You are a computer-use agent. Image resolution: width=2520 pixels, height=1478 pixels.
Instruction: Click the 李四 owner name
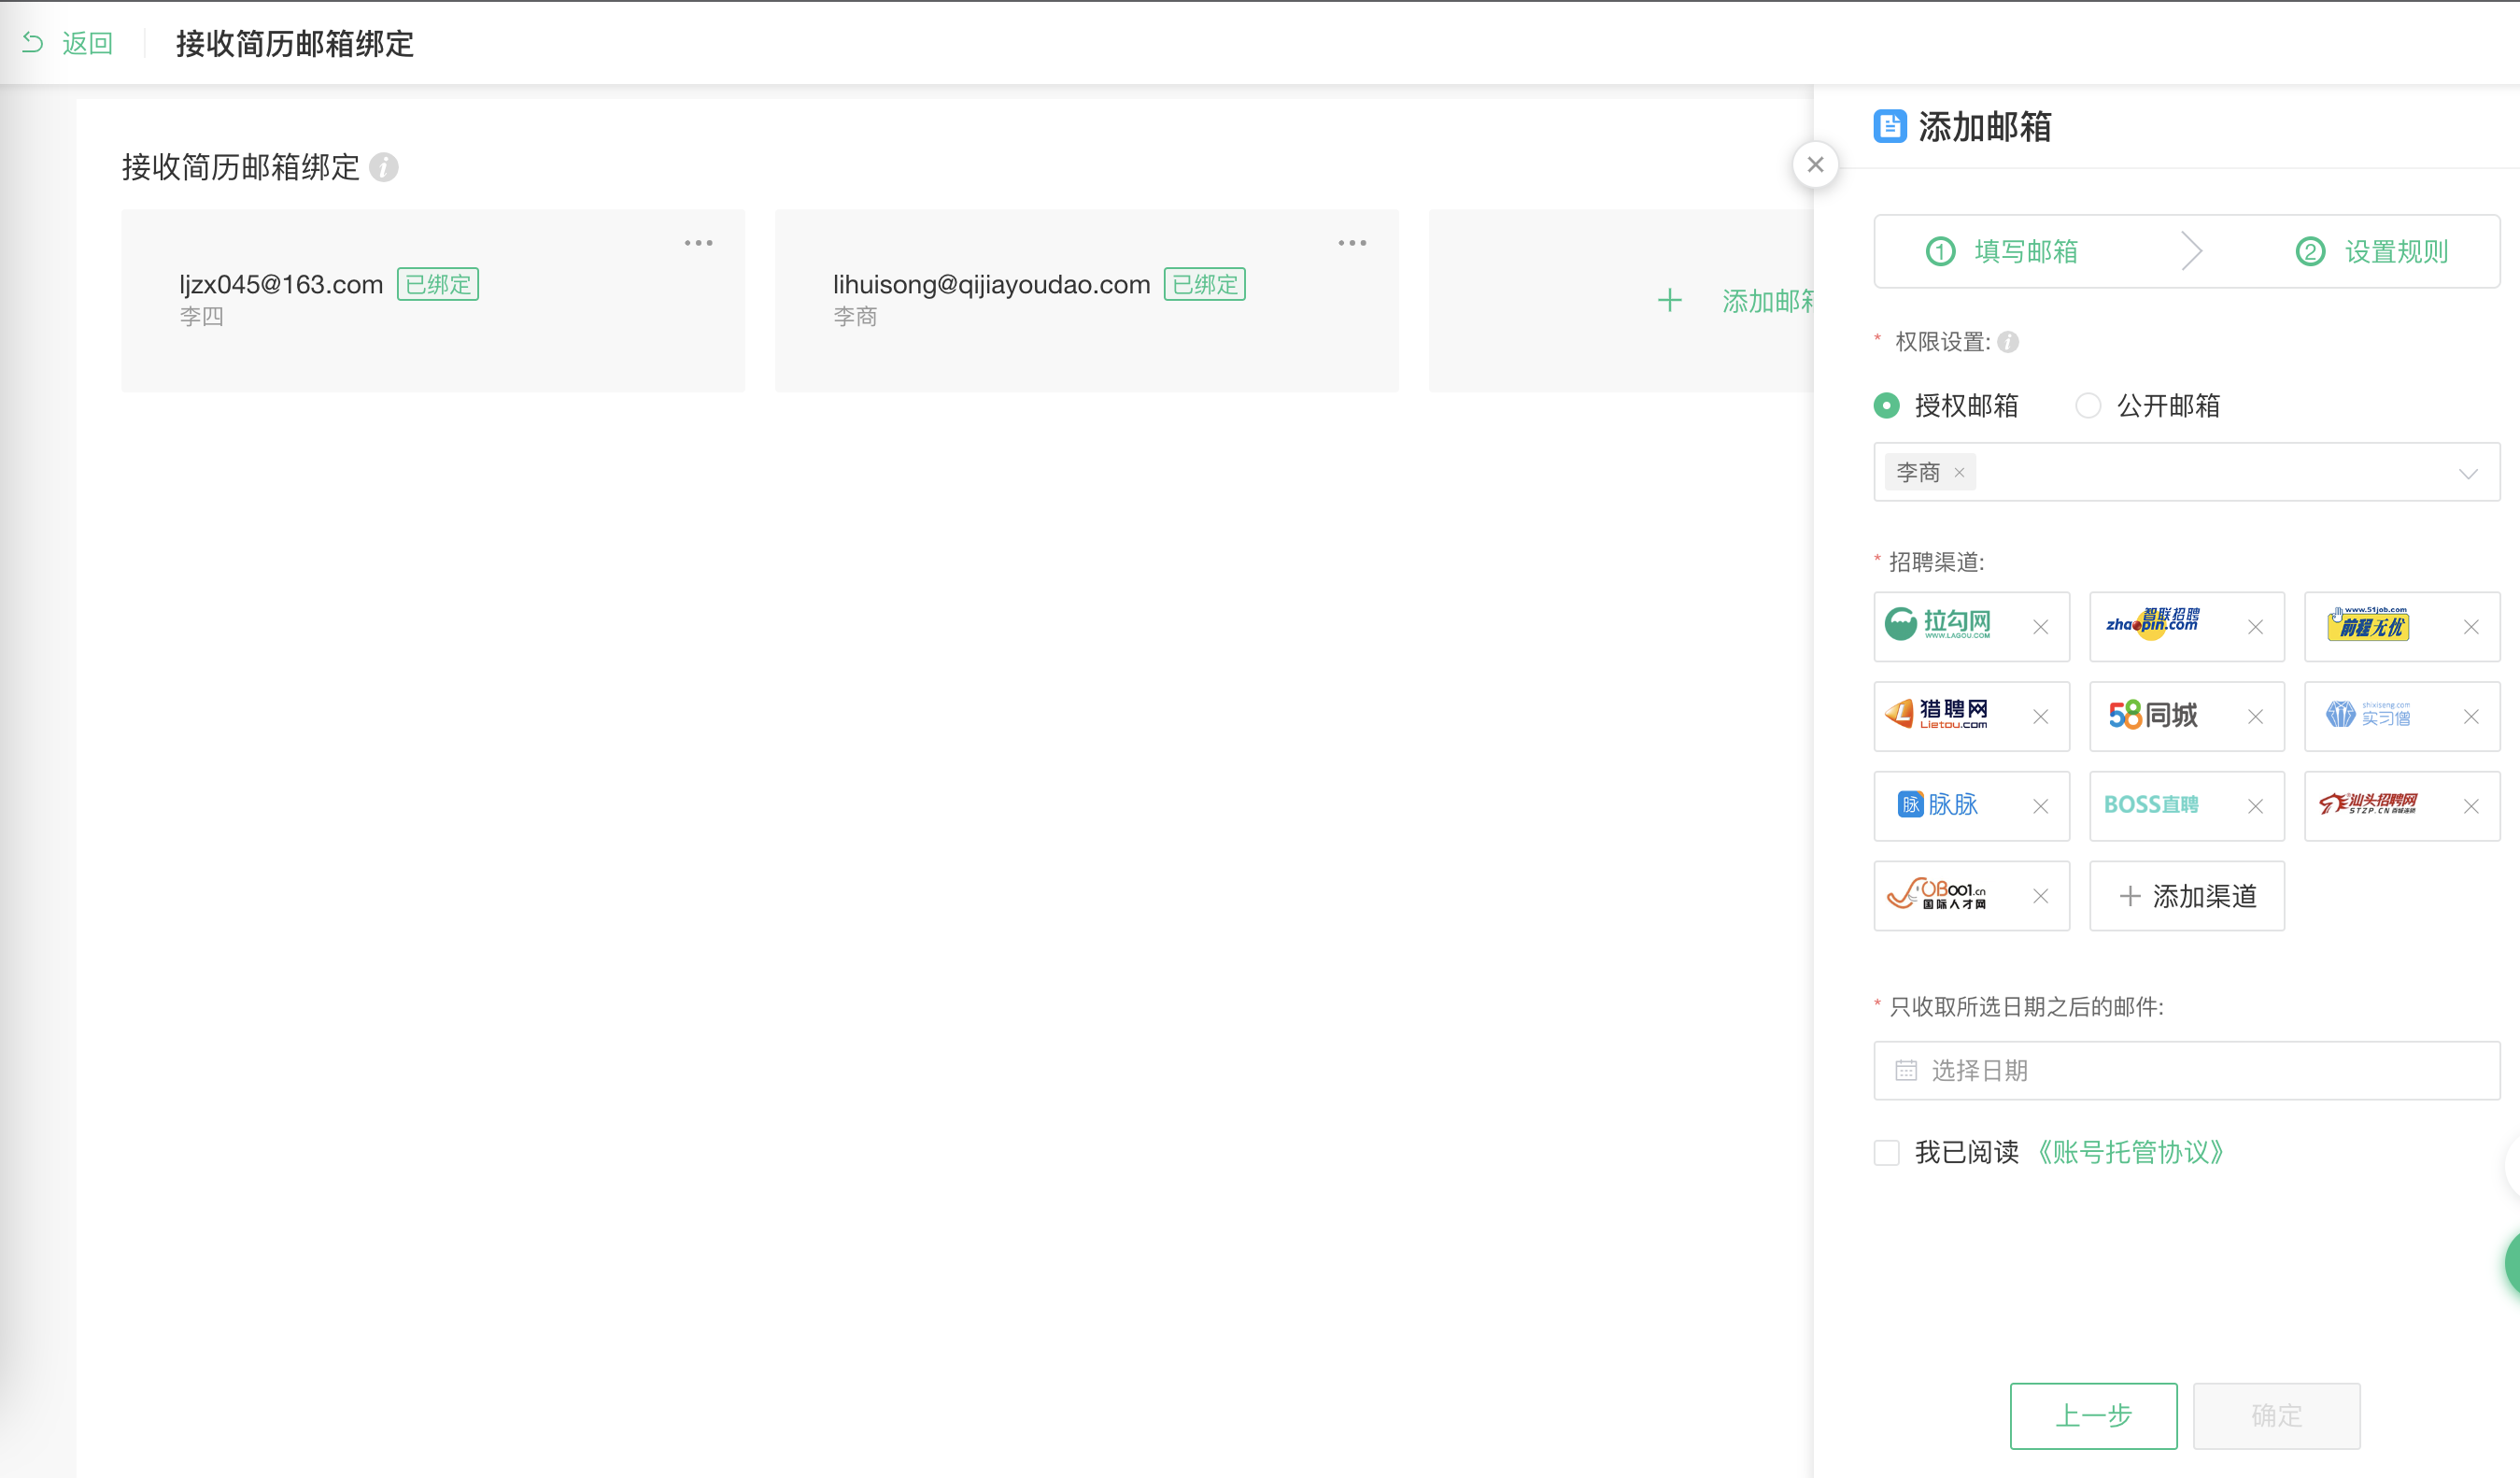201,317
